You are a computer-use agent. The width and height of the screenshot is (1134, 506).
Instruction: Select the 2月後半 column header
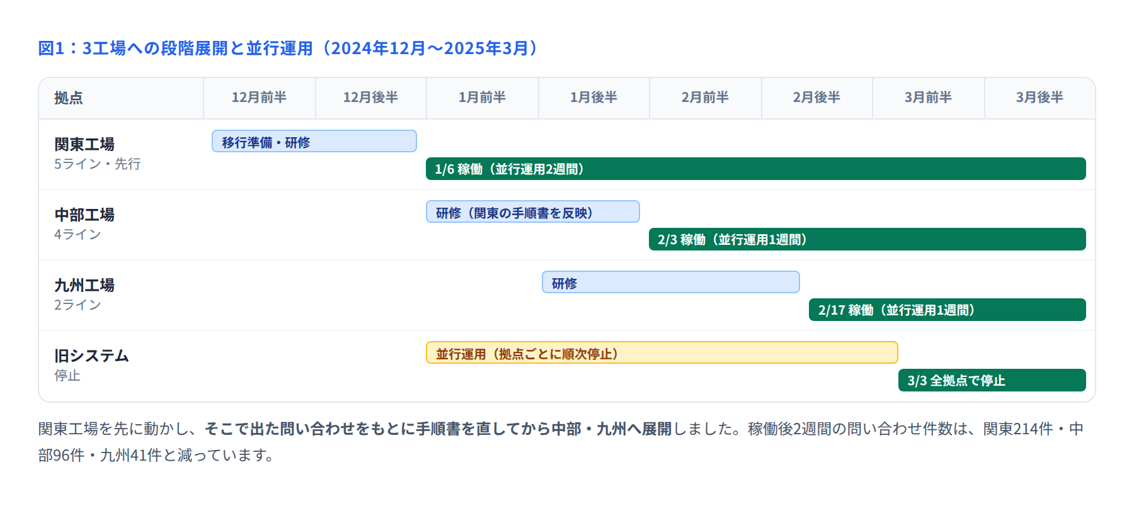click(817, 98)
